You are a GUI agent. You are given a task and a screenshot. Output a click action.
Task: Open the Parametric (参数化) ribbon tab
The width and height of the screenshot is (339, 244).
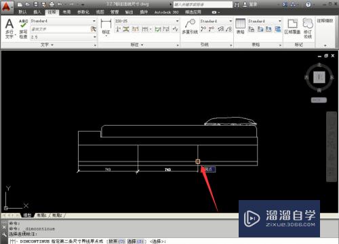(x=83, y=12)
